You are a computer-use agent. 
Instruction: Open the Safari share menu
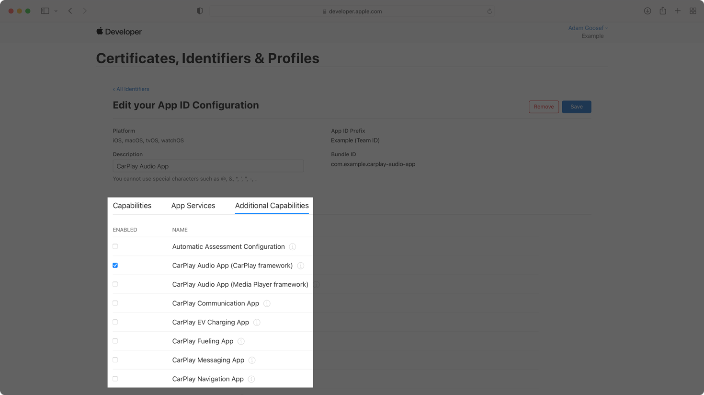[x=663, y=11]
